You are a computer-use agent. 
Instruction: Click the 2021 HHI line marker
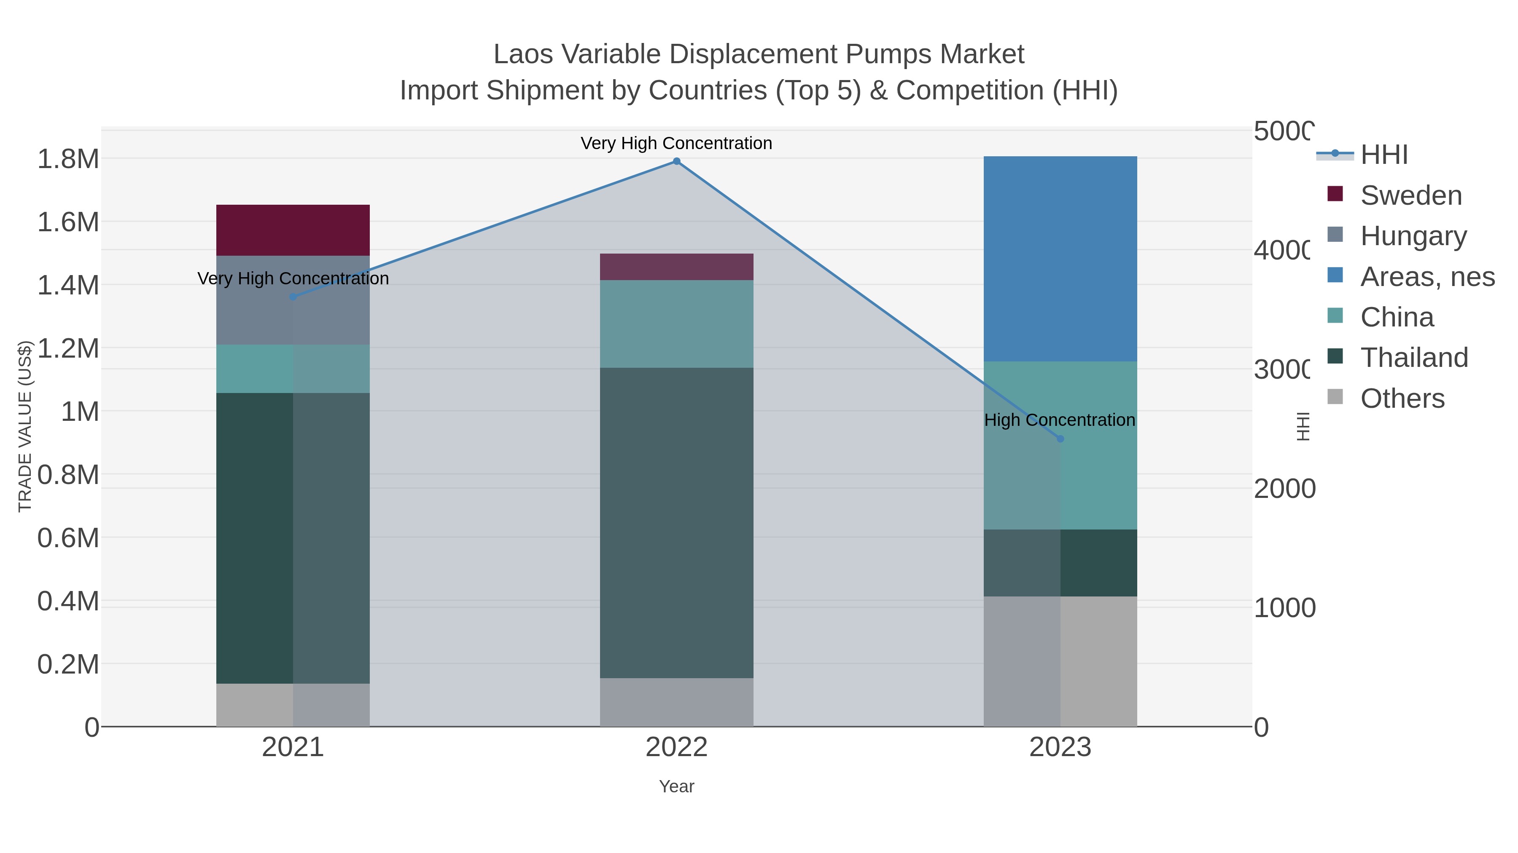coord(293,297)
